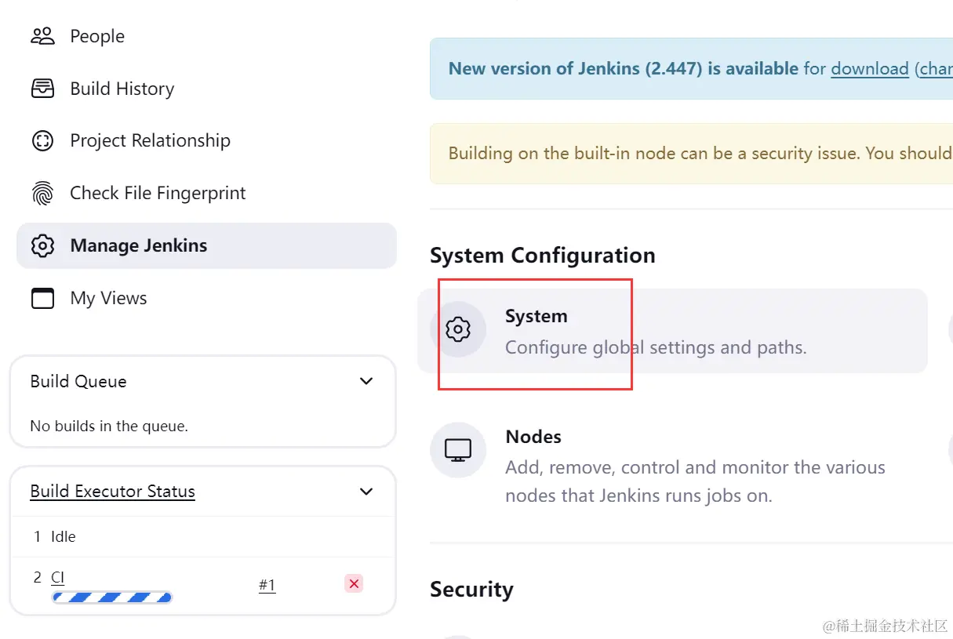Click the Project Relationship icon

click(42, 141)
